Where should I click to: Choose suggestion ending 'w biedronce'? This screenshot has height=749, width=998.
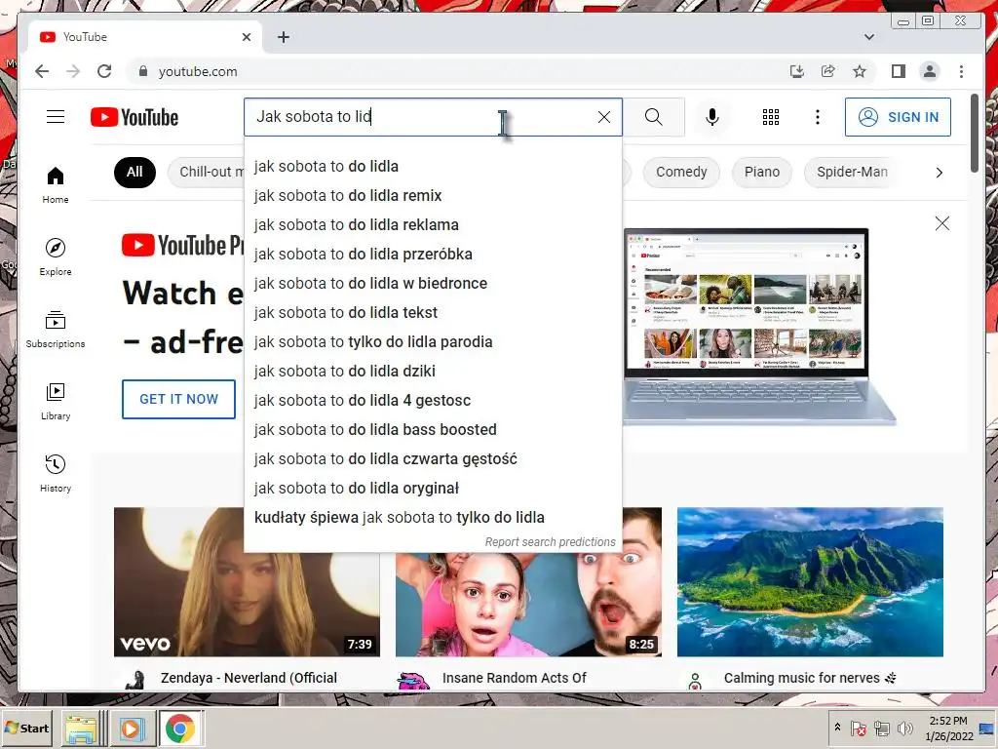(433, 284)
